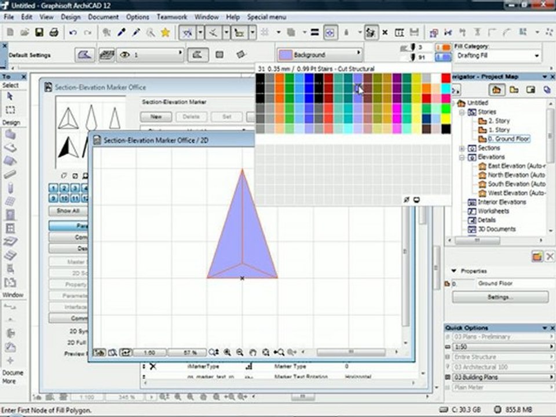Viewport: 556px width, 417px height.
Task: Open the Background fill dropdown
Action: point(319,55)
